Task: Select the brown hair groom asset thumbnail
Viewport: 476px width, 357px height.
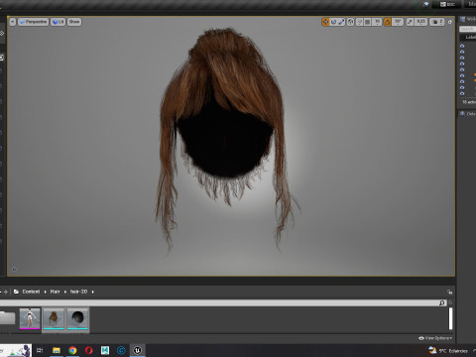Action: pos(54,318)
